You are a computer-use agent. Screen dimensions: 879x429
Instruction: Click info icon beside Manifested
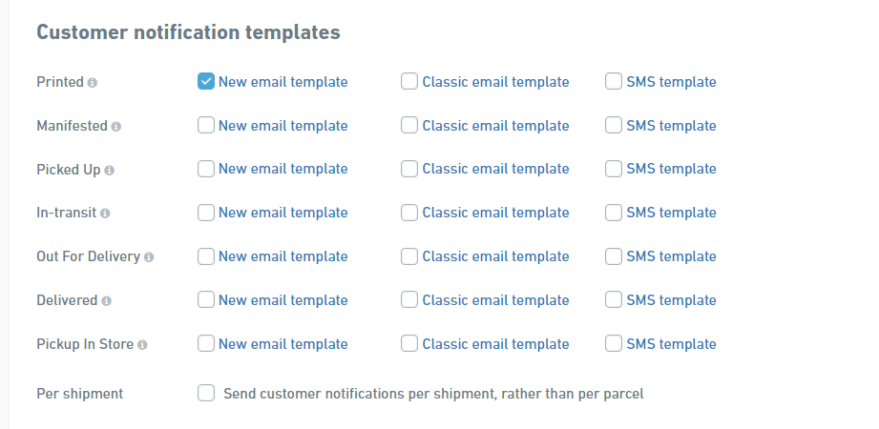click(116, 126)
